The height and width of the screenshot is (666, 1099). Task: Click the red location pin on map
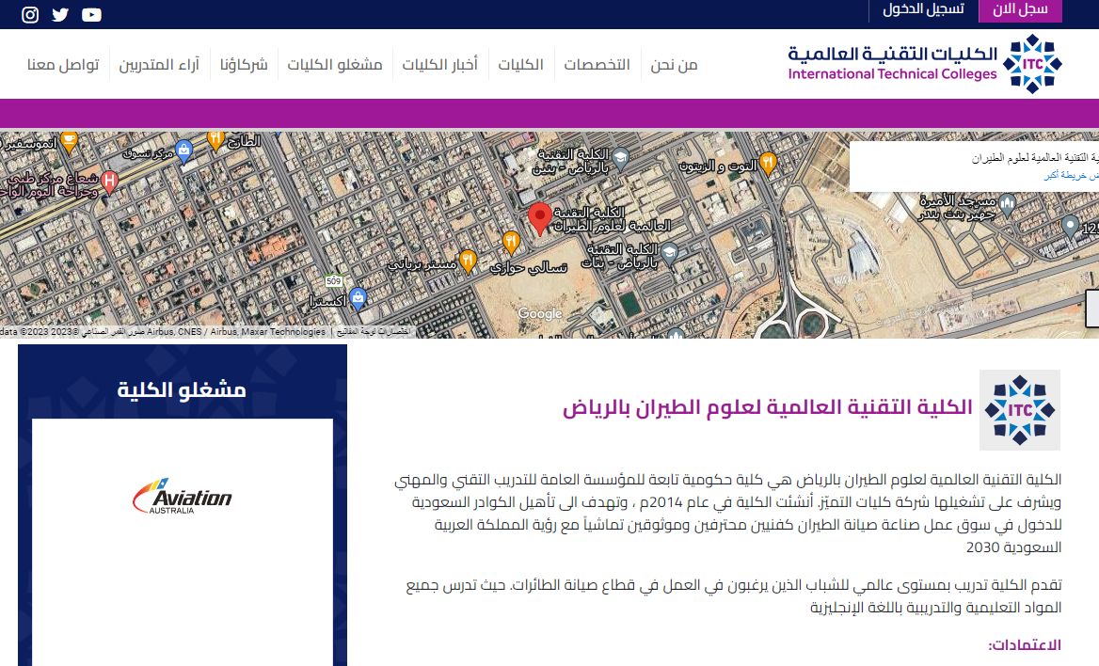[x=539, y=218]
